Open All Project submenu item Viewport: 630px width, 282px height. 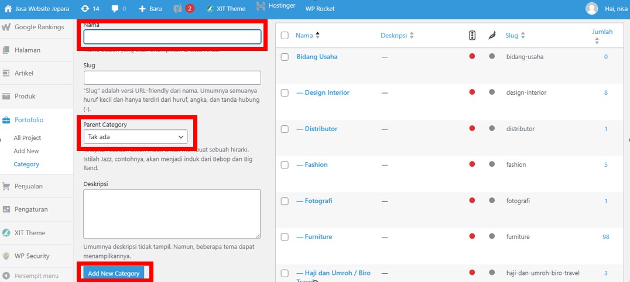pos(28,138)
